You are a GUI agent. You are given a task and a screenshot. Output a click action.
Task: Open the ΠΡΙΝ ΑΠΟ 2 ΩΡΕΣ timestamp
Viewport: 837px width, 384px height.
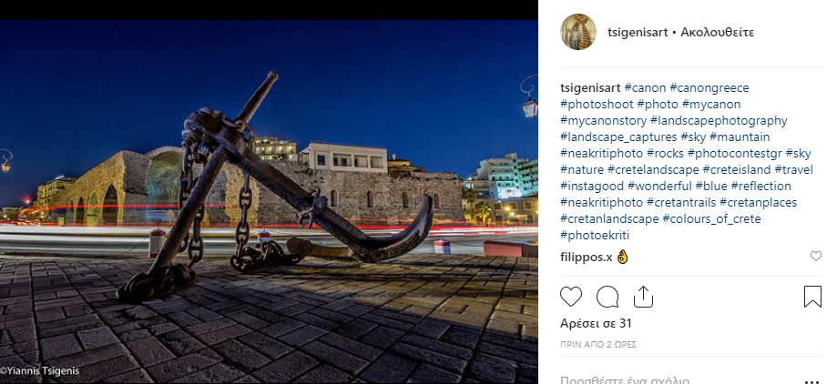point(597,345)
